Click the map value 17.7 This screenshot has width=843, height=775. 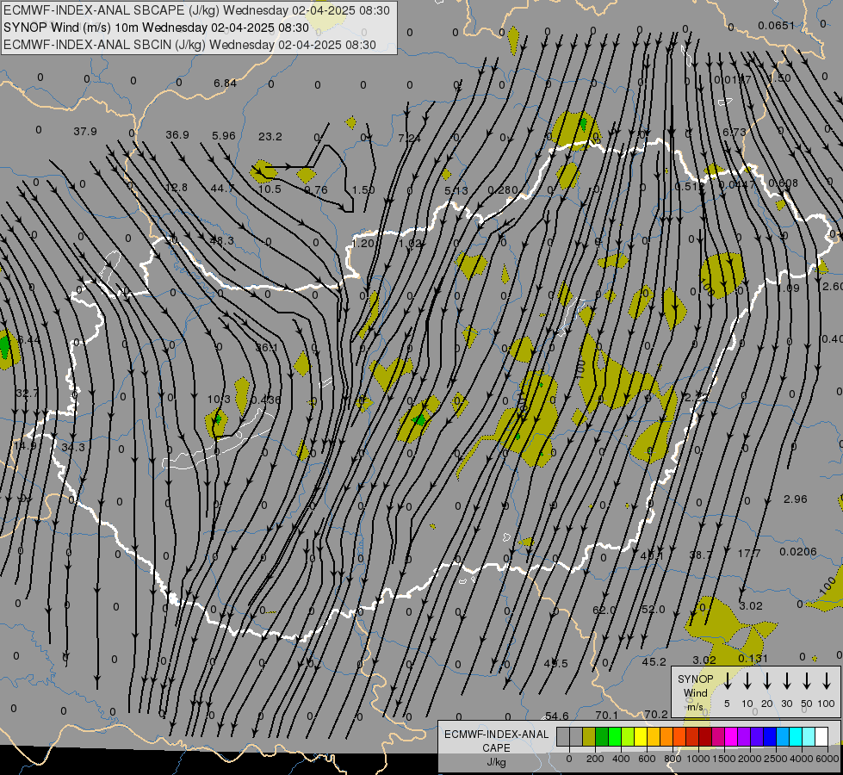point(749,554)
